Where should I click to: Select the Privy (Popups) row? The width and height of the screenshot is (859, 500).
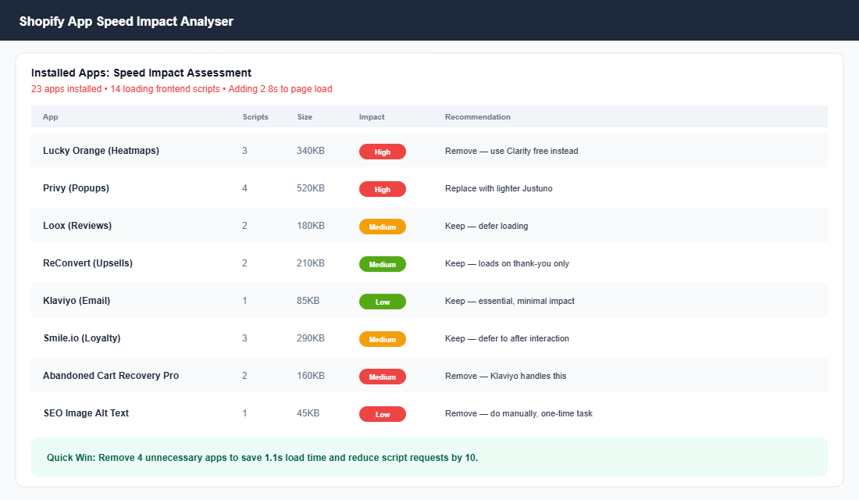pyautogui.click(x=76, y=188)
